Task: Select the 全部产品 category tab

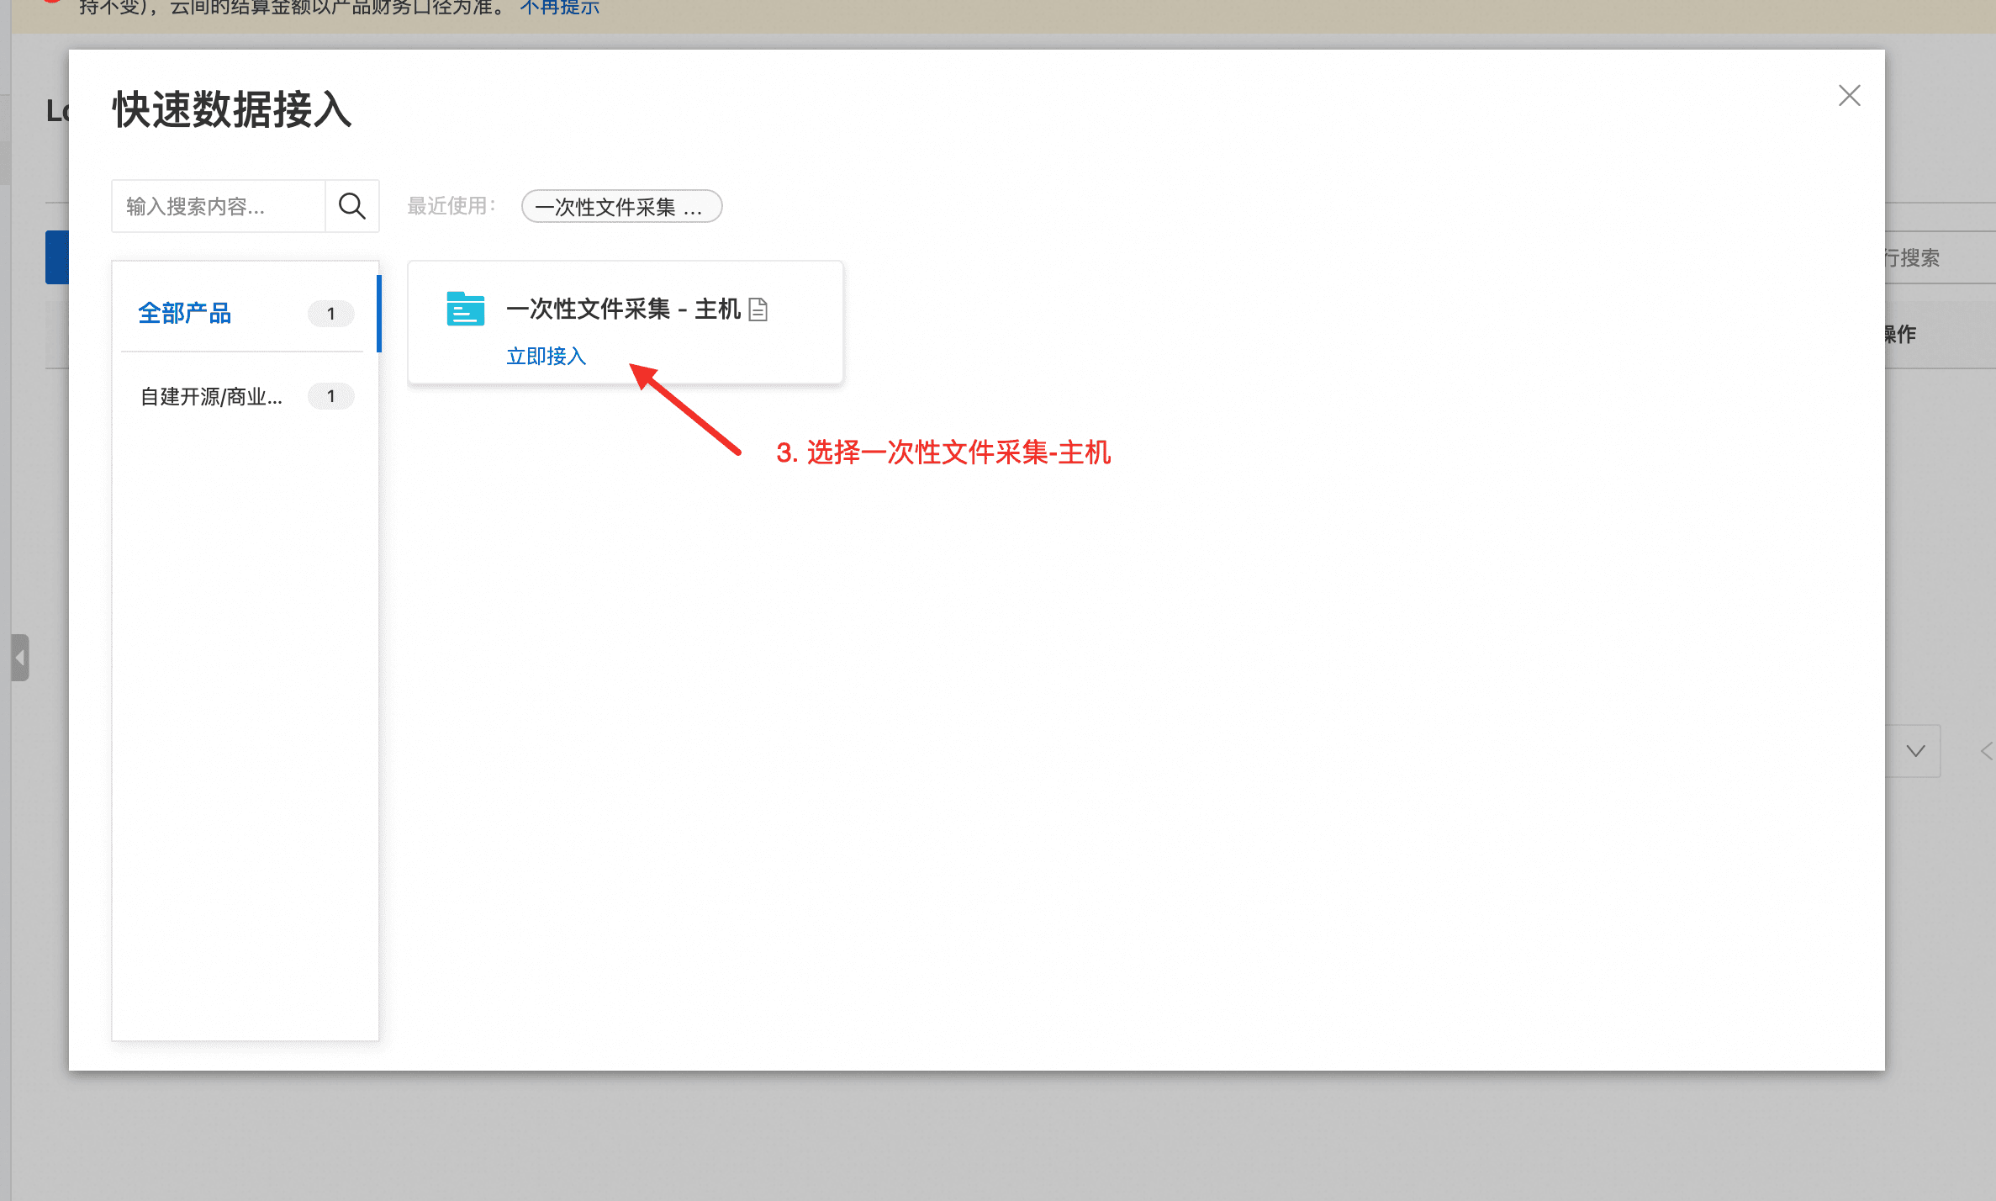Action: 185,314
